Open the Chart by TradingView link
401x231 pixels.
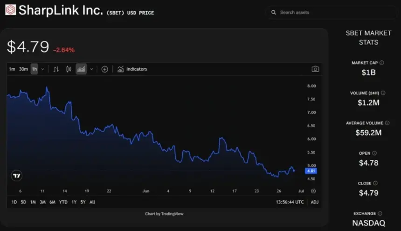click(164, 214)
